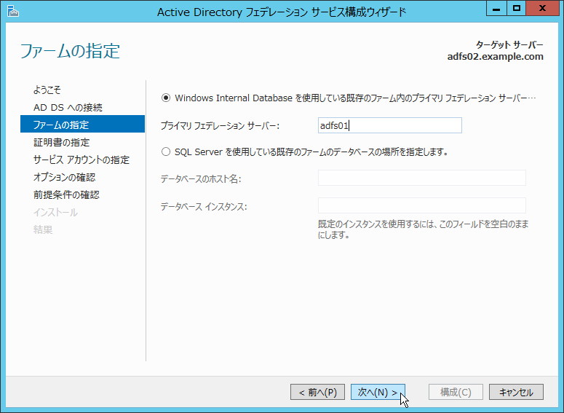Click the プライマリ フェデレーション サーバー input field
Image resolution: width=564 pixels, height=413 pixels.
(x=389, y=125)
